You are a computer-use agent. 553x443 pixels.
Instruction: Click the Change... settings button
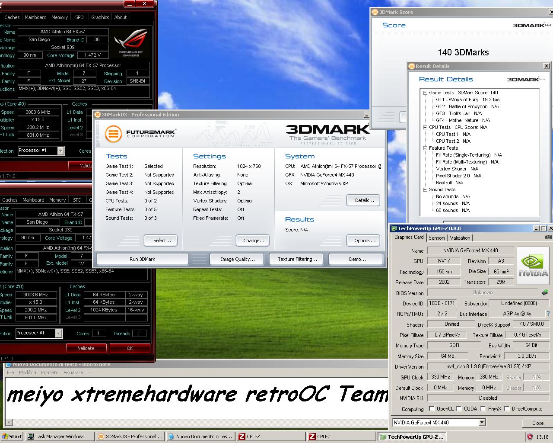pos(253,241)
